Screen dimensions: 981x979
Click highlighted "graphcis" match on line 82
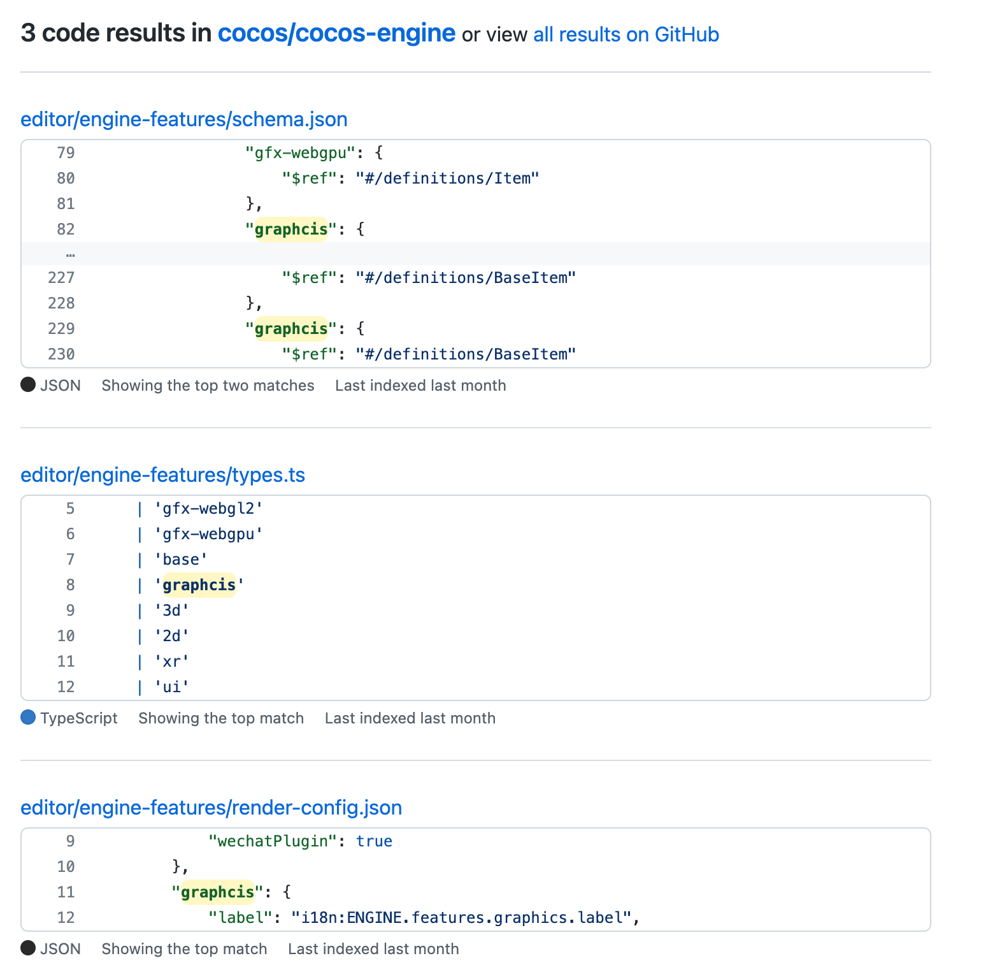tap(291, 229)
